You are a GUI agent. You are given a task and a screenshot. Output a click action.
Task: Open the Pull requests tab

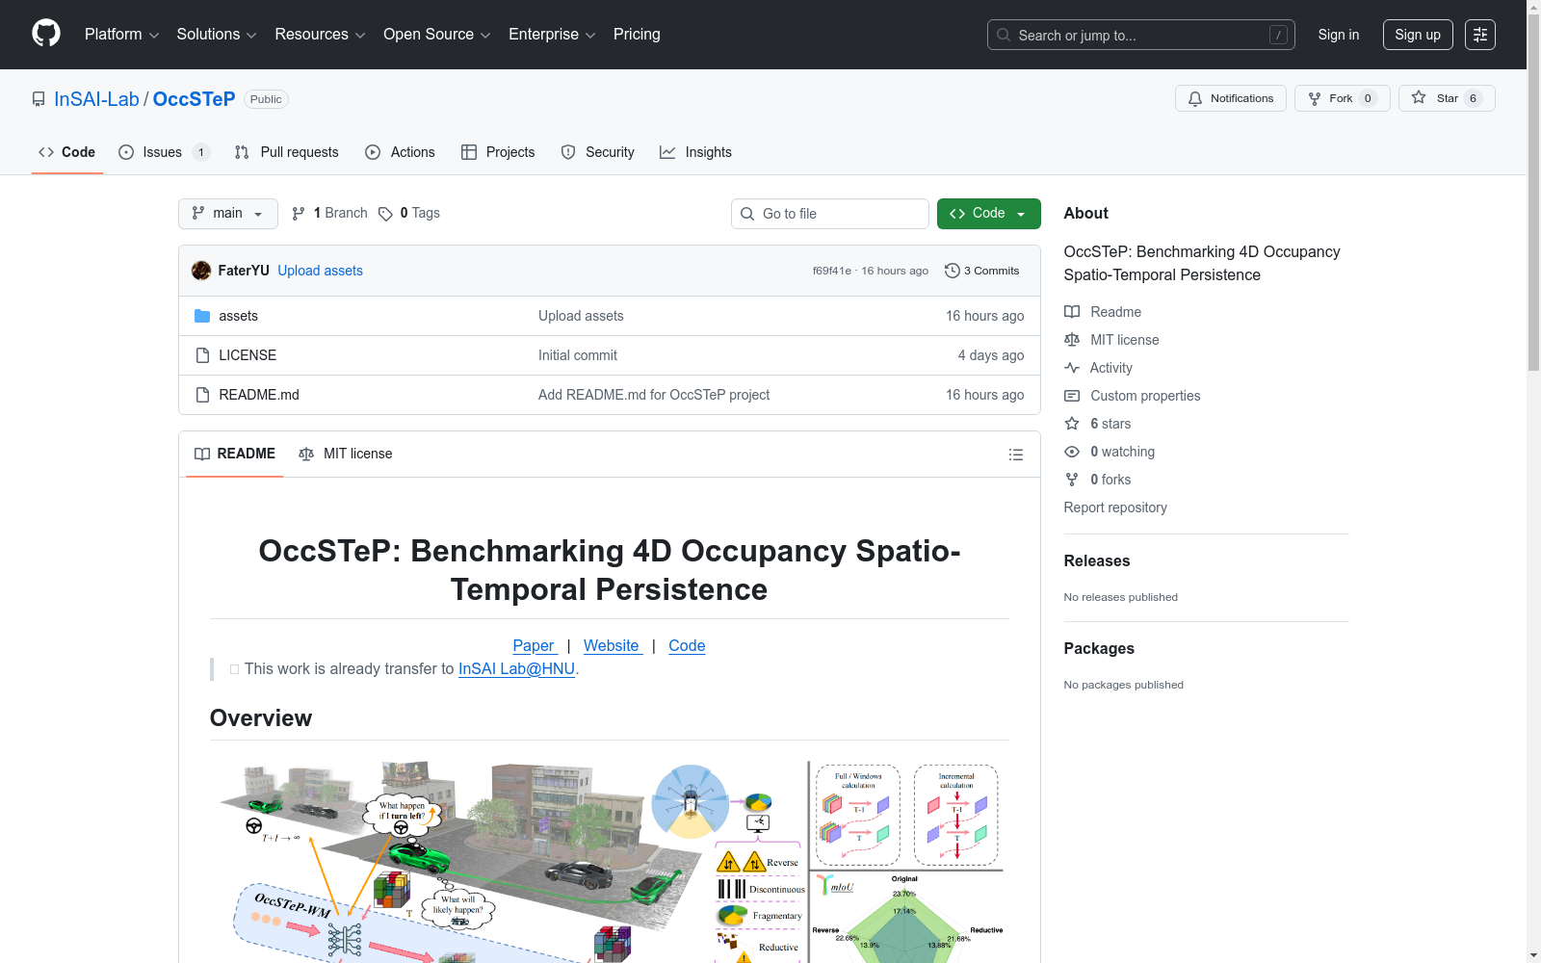pos(287,152)
